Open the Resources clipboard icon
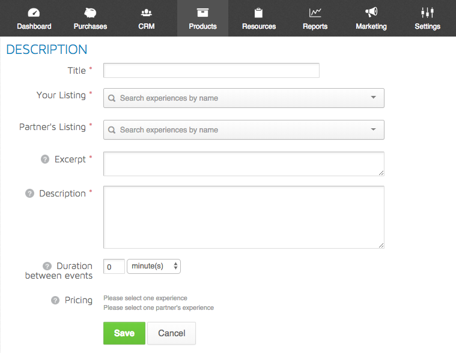 [258, 13]
